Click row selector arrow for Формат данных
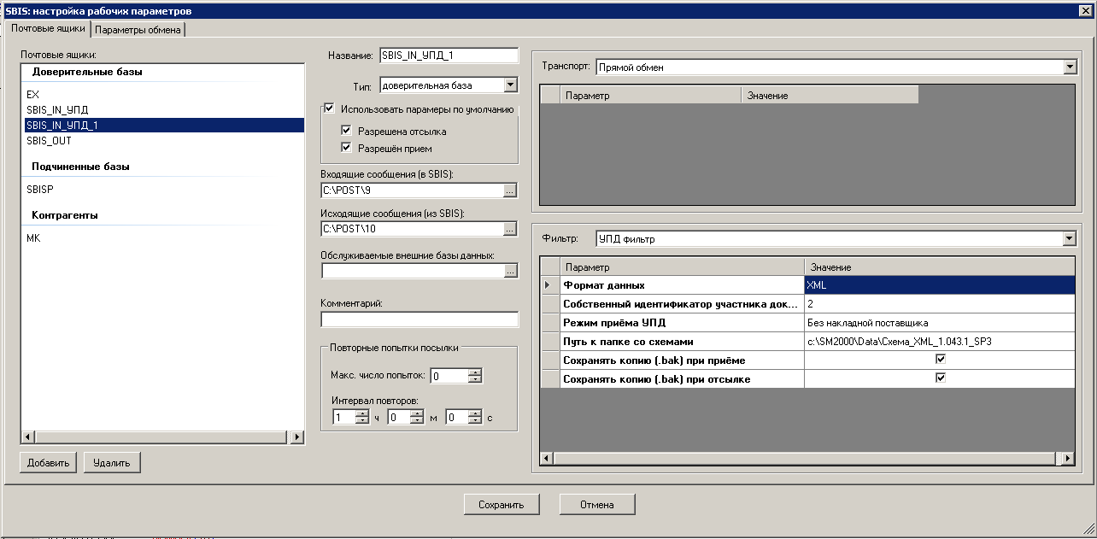This screenshot has height=539, width=1097. tap(551, 284)
